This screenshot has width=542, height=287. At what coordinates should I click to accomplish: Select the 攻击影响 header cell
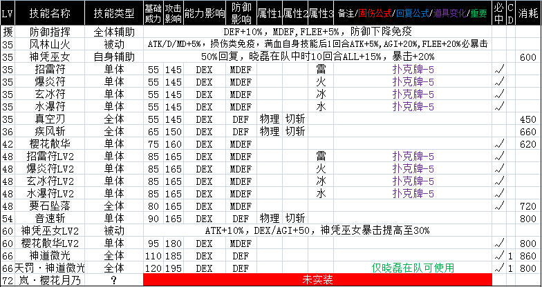point(173,13)
